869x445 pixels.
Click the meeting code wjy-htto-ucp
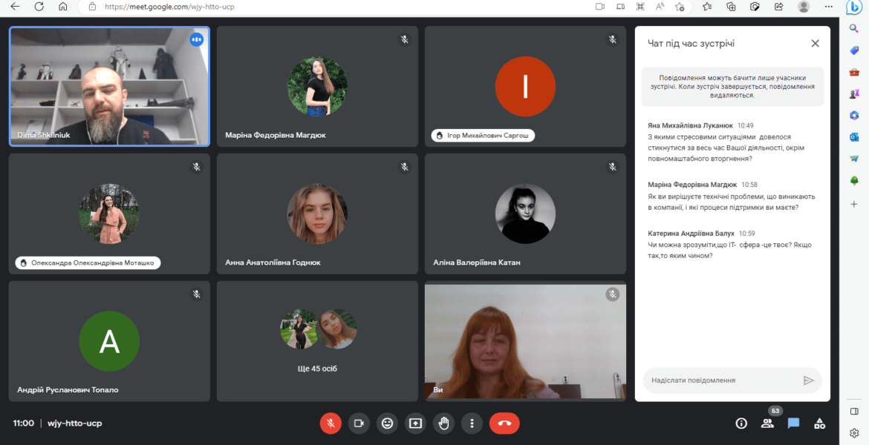tap(75, 423)
